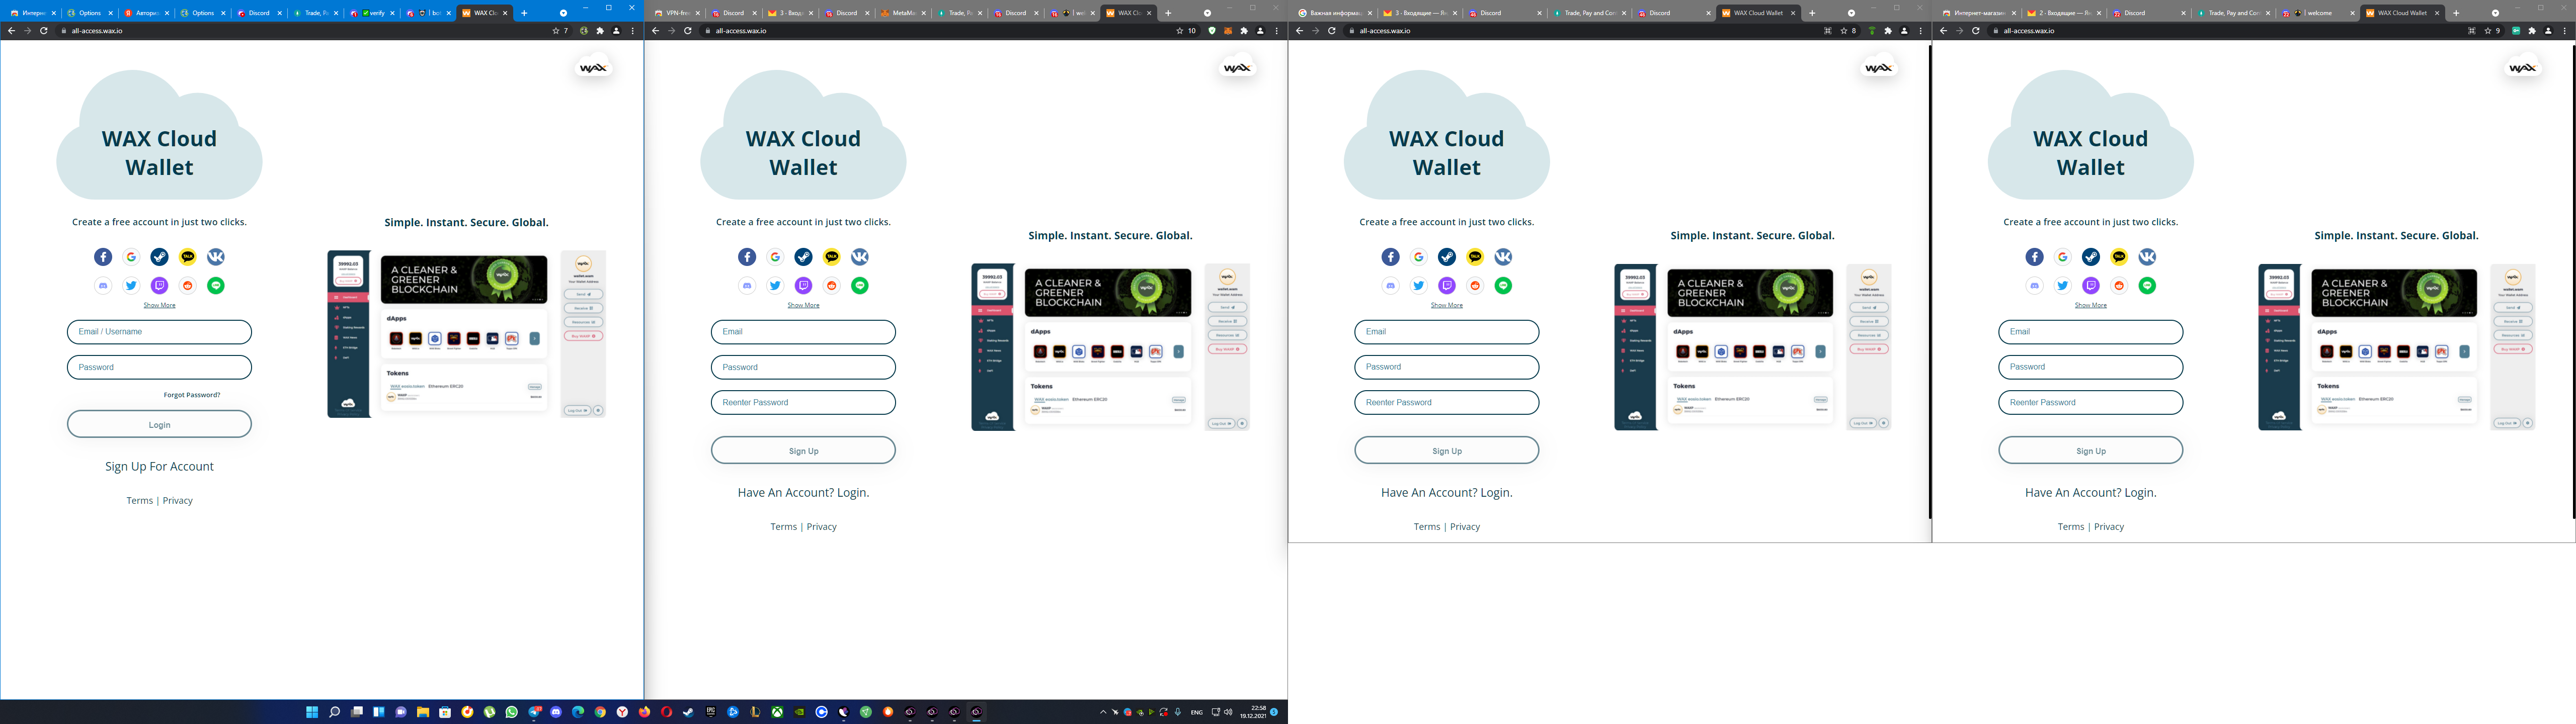Open Terms link in third window
The image size is (2576, 724).
tap(1427, 527)
